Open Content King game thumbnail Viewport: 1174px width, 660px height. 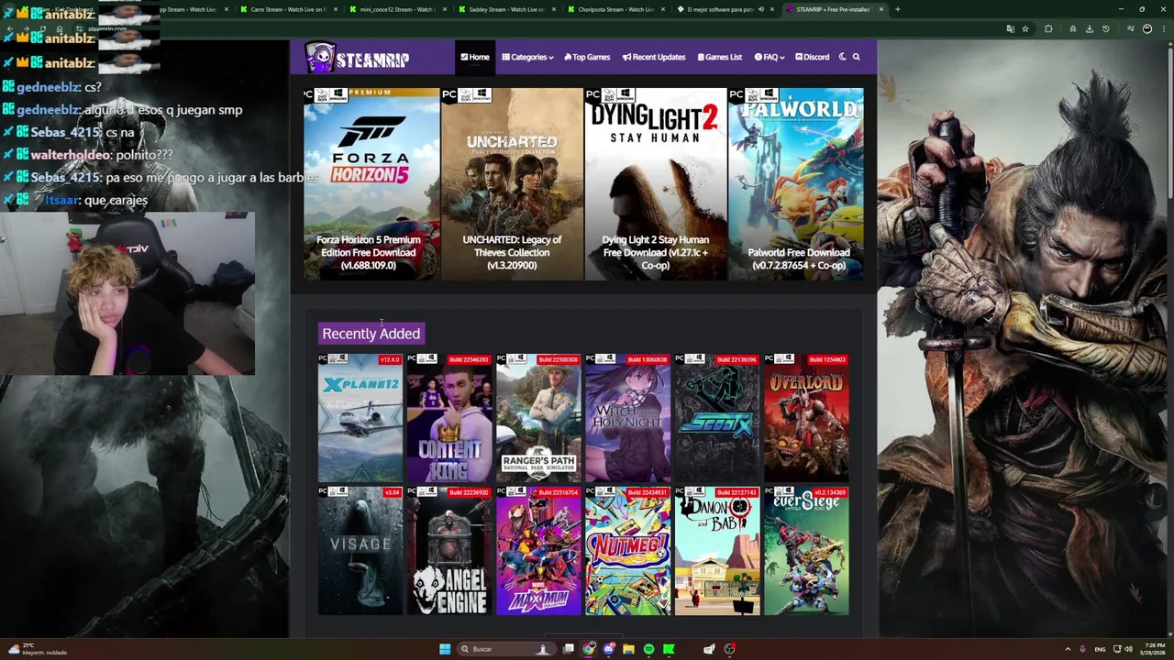pyautogui.click(x=449, y=418)
